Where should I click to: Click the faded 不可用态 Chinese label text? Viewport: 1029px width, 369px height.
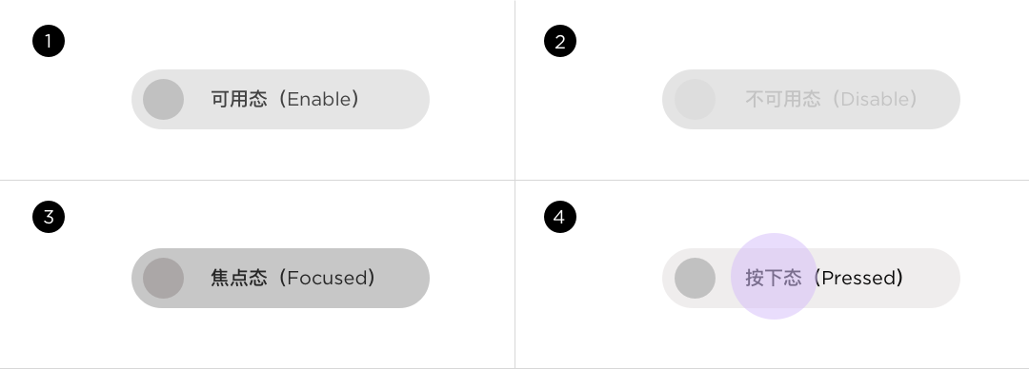click(x=783, y=100)
